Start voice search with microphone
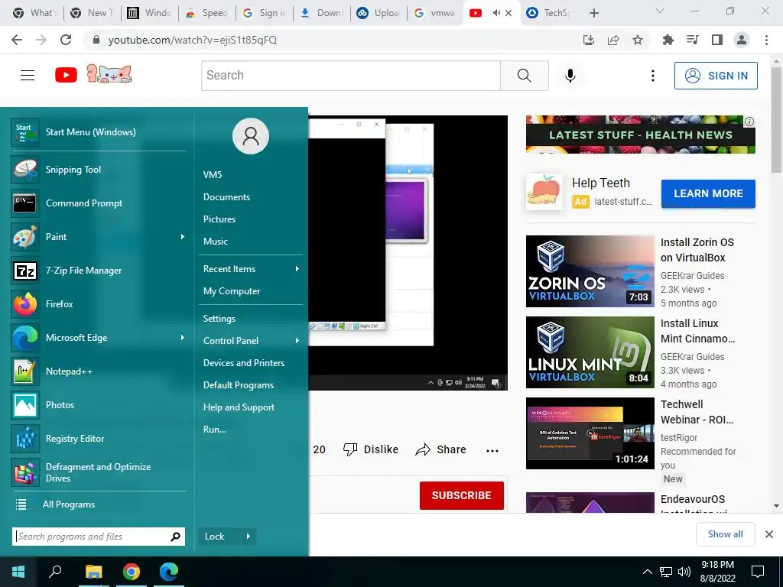Image resolution: width=783 pixels, height=587 pixels. pyautogui.click(x=570, y=76)
